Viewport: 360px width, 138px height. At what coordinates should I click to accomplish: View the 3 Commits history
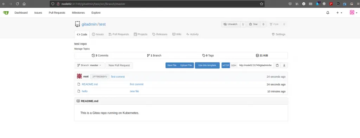[x=100, y=55]
